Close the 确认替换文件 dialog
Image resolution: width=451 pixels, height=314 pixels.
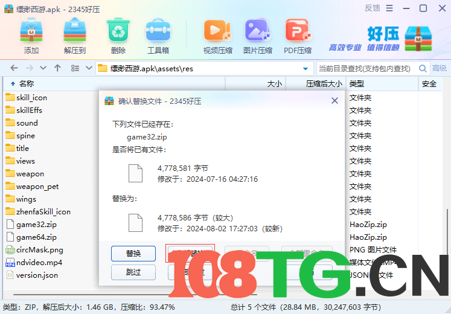pyautogui.click(x=334, y=101)
